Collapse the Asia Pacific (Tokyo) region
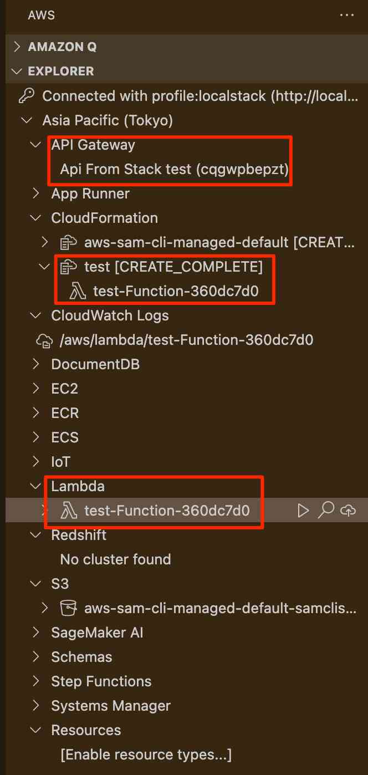This screenshot has width=368, height=775. [x=25, y=120]
